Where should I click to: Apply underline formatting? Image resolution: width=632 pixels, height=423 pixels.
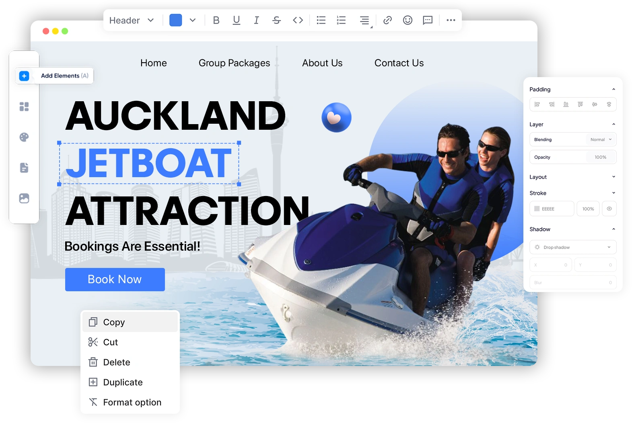point(237,20)
